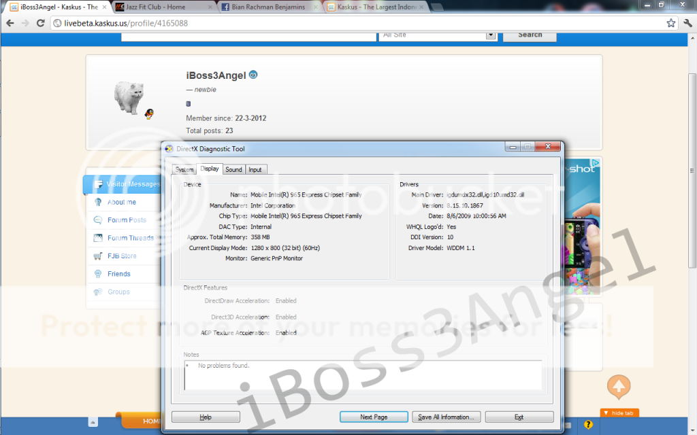
Task: Click the iBoss3Angel username heading
Action: pos(216,75)
